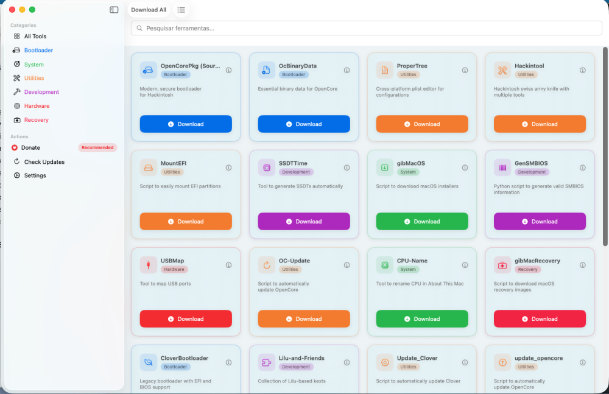Image resolution: width=609 pixels, height=394 pixels.
Task: Open CloverBootloader info icon
Action: point(229,362)
